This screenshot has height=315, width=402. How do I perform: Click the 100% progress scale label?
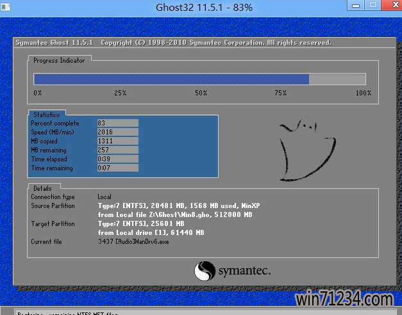pos(364,93)
